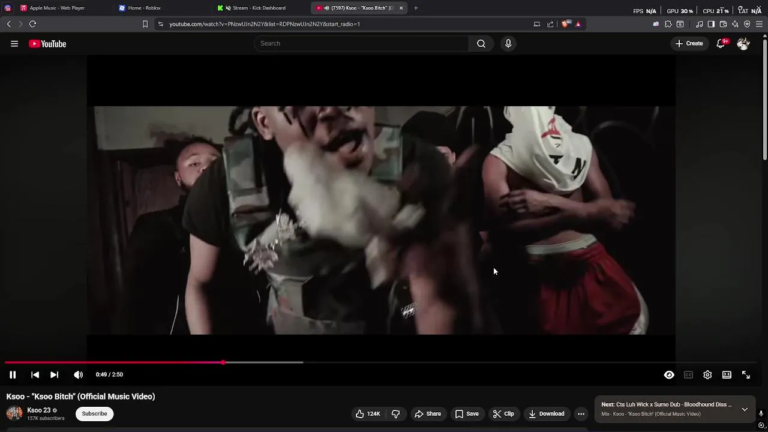Mute the video volume
This screenshot has height=432, width=768.
(78, 374)
